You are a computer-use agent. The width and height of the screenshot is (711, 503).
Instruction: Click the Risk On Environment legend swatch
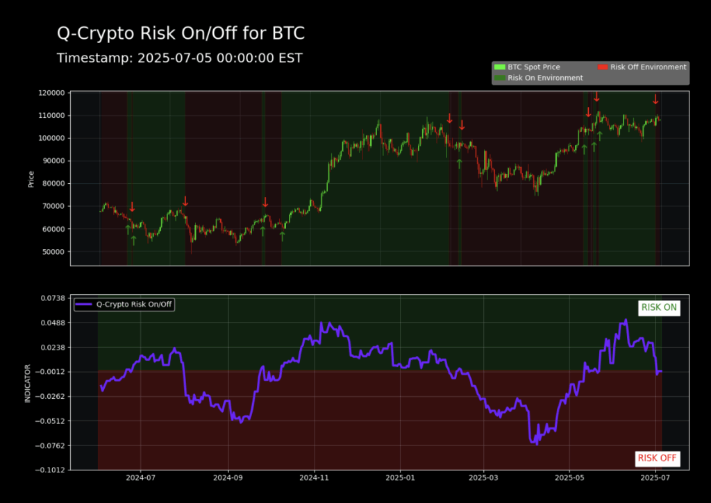coord(499,77)
